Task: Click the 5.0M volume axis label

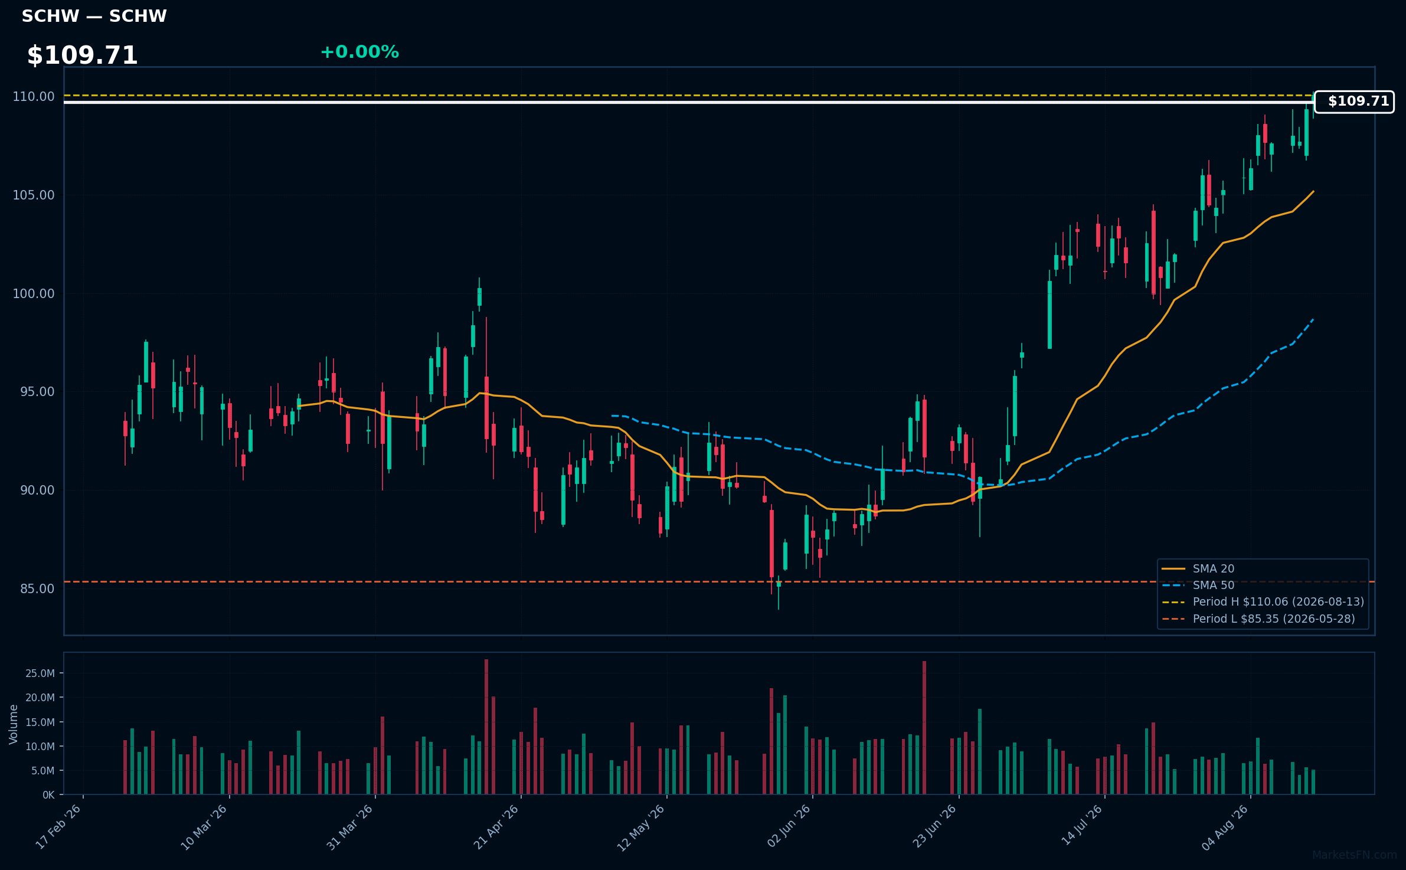Action: (43, 771)
